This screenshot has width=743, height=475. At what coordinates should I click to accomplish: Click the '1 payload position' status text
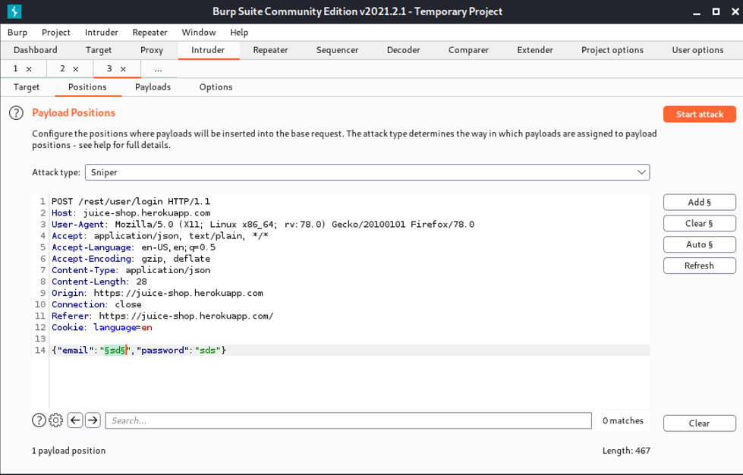(69, 451)
